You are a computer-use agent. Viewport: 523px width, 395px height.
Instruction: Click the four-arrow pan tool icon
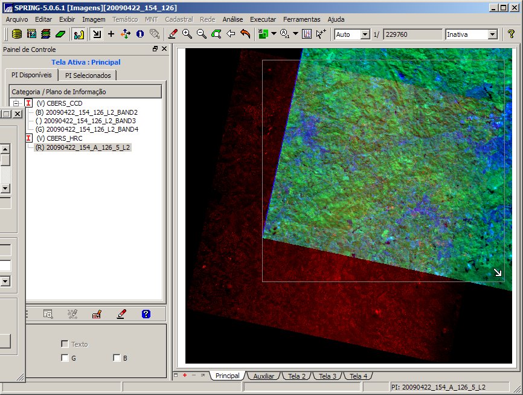coord(126,34)
